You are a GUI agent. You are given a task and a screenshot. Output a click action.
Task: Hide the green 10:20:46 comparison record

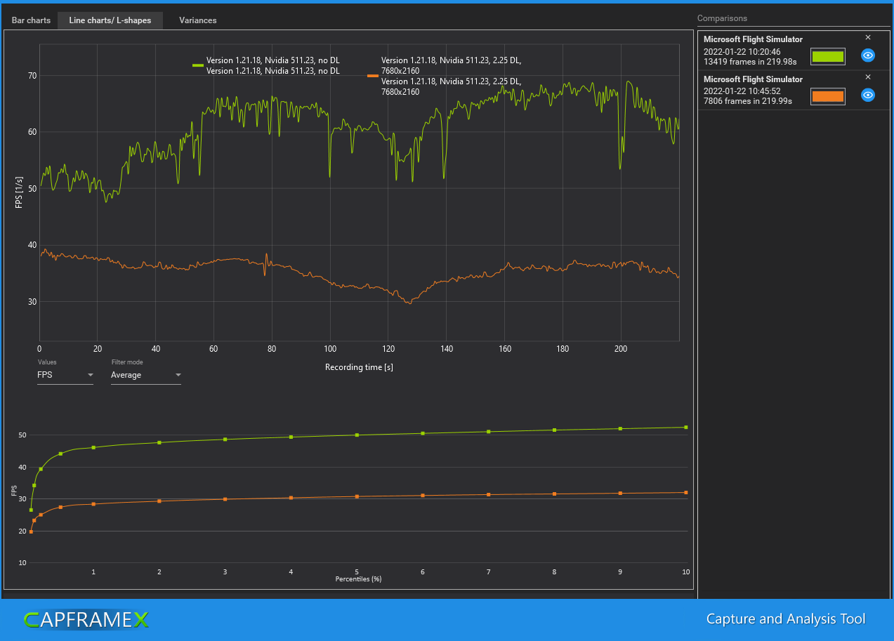click(x=868, y=56)
